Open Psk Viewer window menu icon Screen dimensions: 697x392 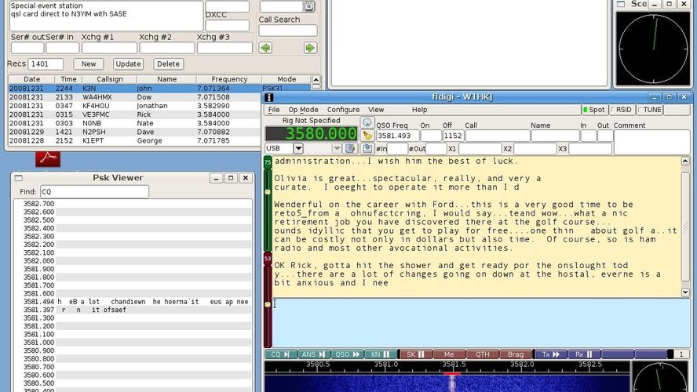(18, 178)
